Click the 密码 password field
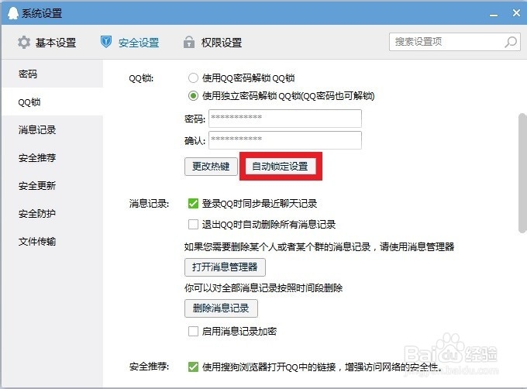527x389 pixels. pos(285,119)
